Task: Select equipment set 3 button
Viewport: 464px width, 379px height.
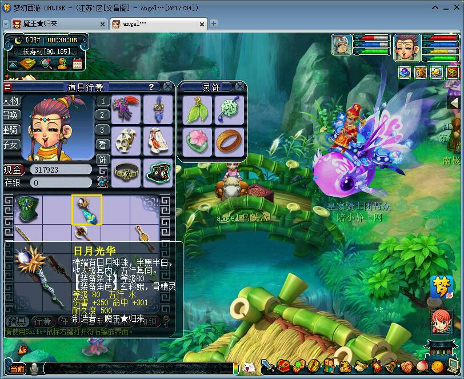Action: 103,130
